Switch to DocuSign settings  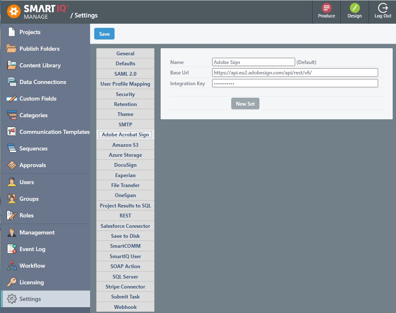[125, 165]
